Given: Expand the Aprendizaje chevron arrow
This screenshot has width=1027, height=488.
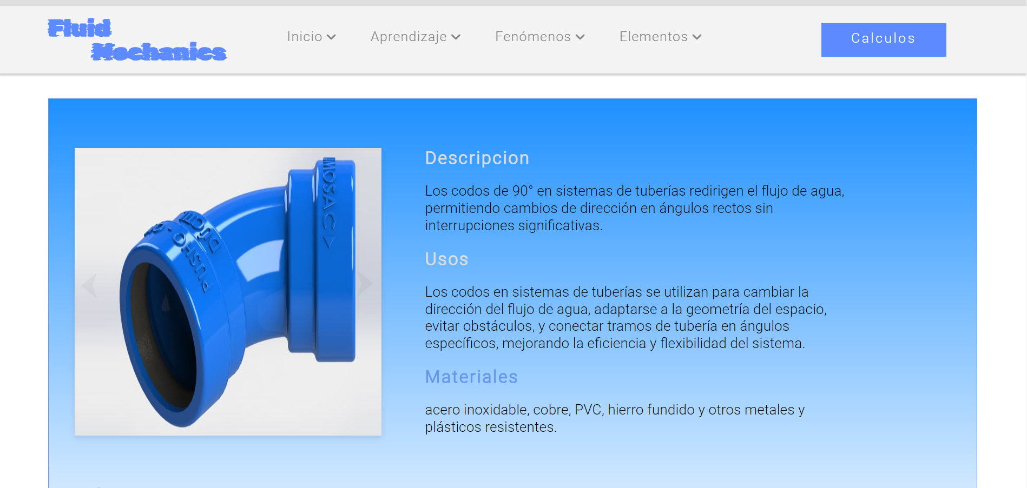Looking at the screenshot, I should 456,37.
